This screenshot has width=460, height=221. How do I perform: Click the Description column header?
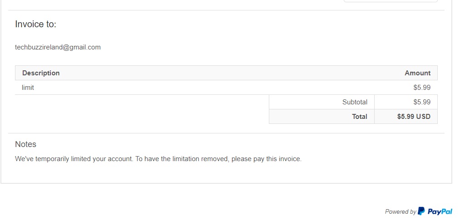pyautogui.click(x=41, y=73)
